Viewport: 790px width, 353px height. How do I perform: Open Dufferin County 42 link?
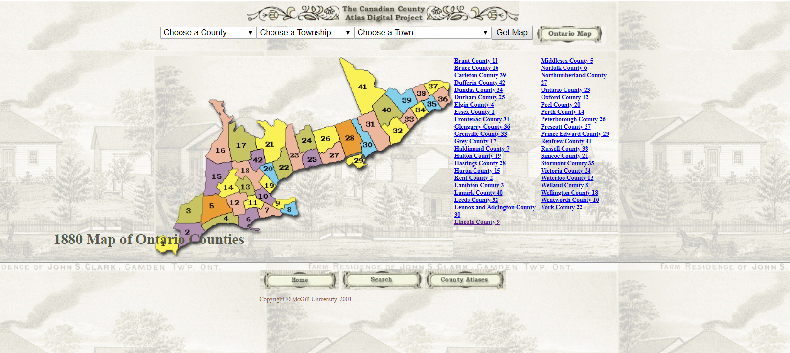click(480, 83)
